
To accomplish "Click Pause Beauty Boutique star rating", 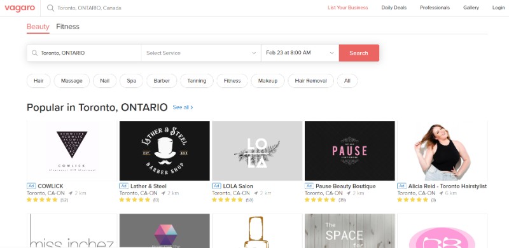I will tap(320, 200).
